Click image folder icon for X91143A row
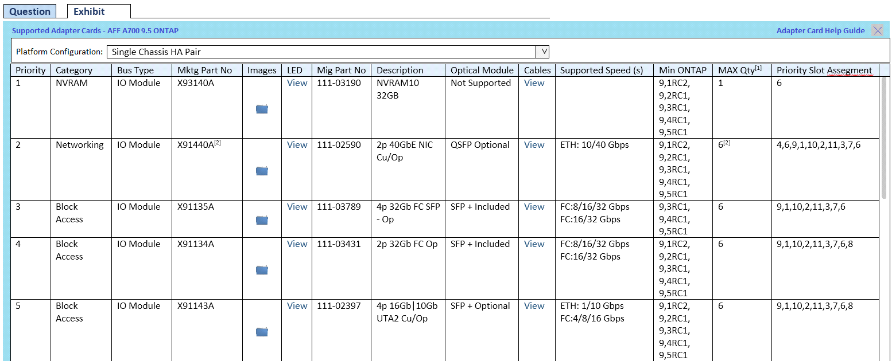Screen dimensions: 892x361 click(262, 332)
